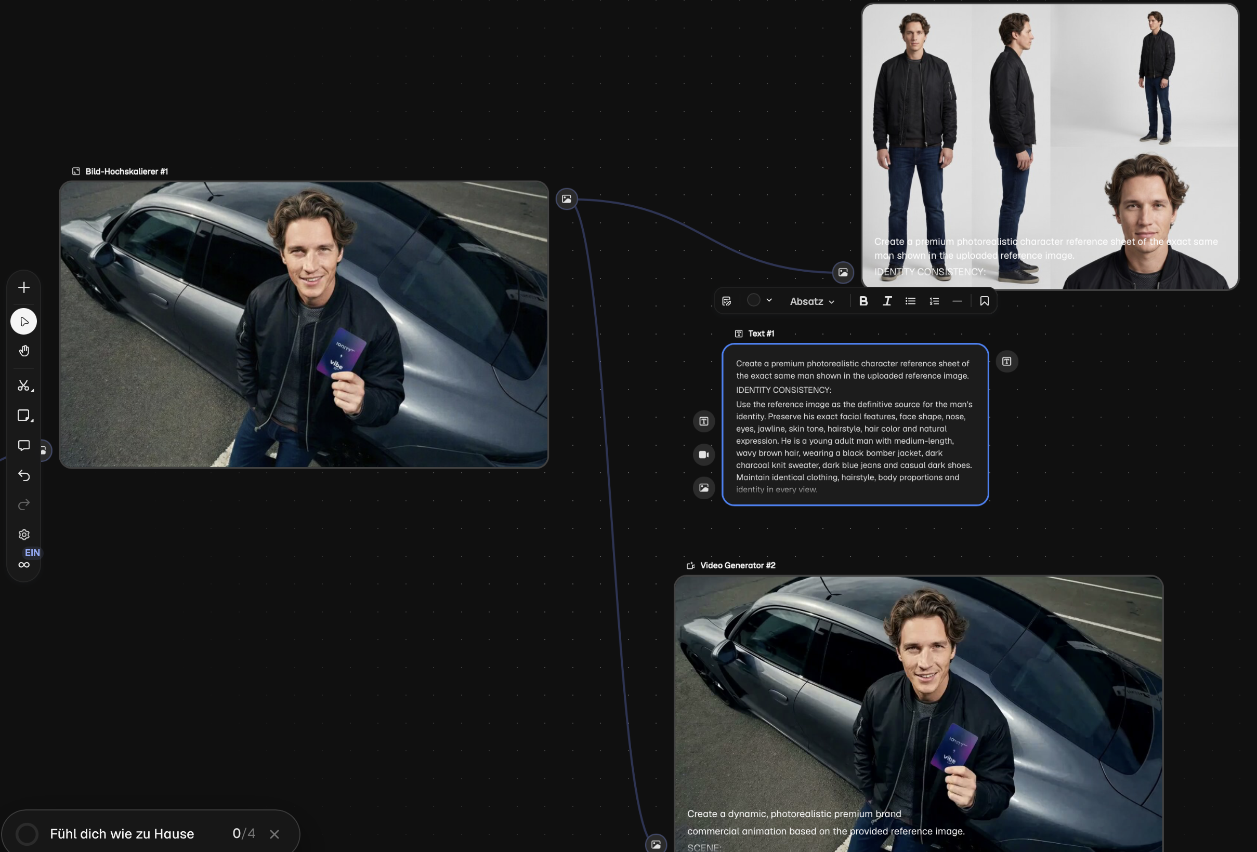Image resolution: width=1257 pixels, height=852 pixels.
Task: Open the 'Fühl dich wie zu Hause' checklist
Action: tap(122, 834)
